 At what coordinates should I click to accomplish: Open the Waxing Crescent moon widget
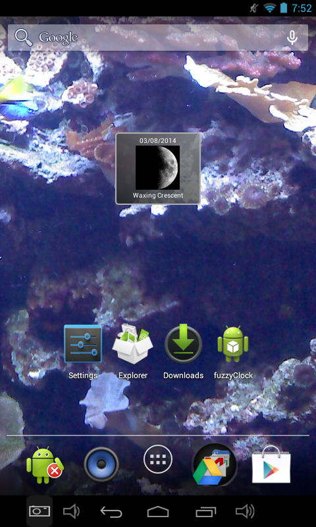[158, 169]
